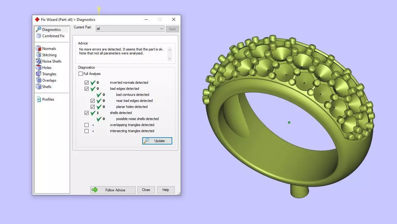Uncheck inverted normals detected checkbox
Screen dimensions: 397x224
tap(87, 83)
